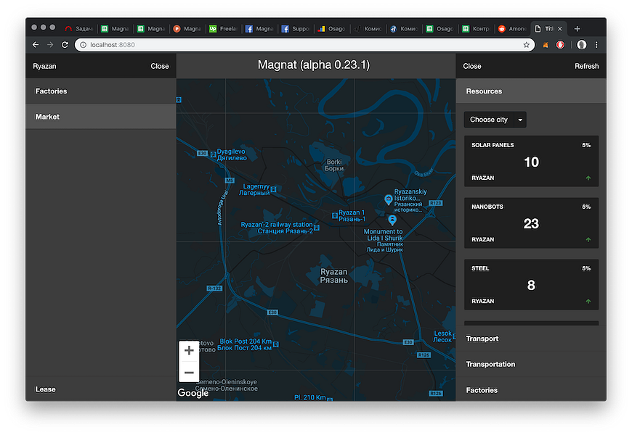Open the browser profile avatar
Viewport: 632px width, 435px height.
click(x=581, y=45)
